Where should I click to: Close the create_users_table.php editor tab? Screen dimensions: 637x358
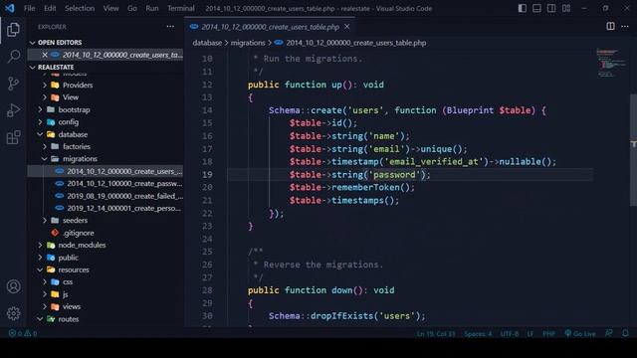click(347, 27)
